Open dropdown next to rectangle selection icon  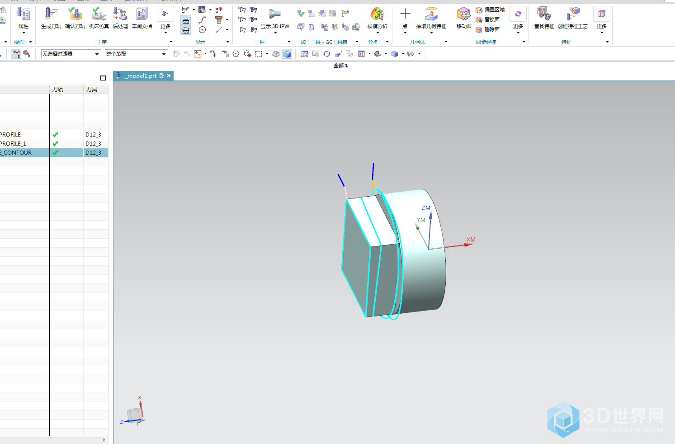[267, 54]
